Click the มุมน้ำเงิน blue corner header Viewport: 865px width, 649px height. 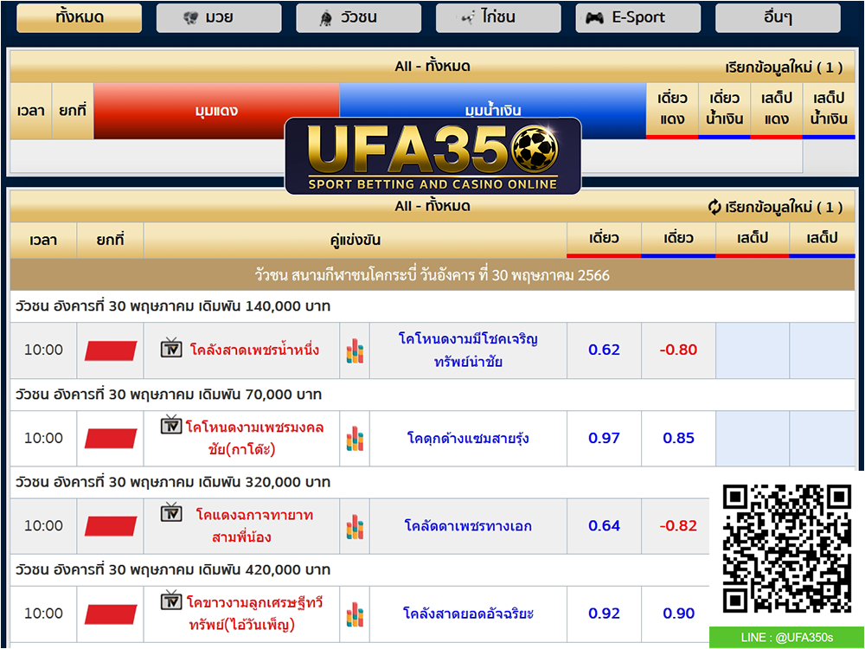point(493,111)
